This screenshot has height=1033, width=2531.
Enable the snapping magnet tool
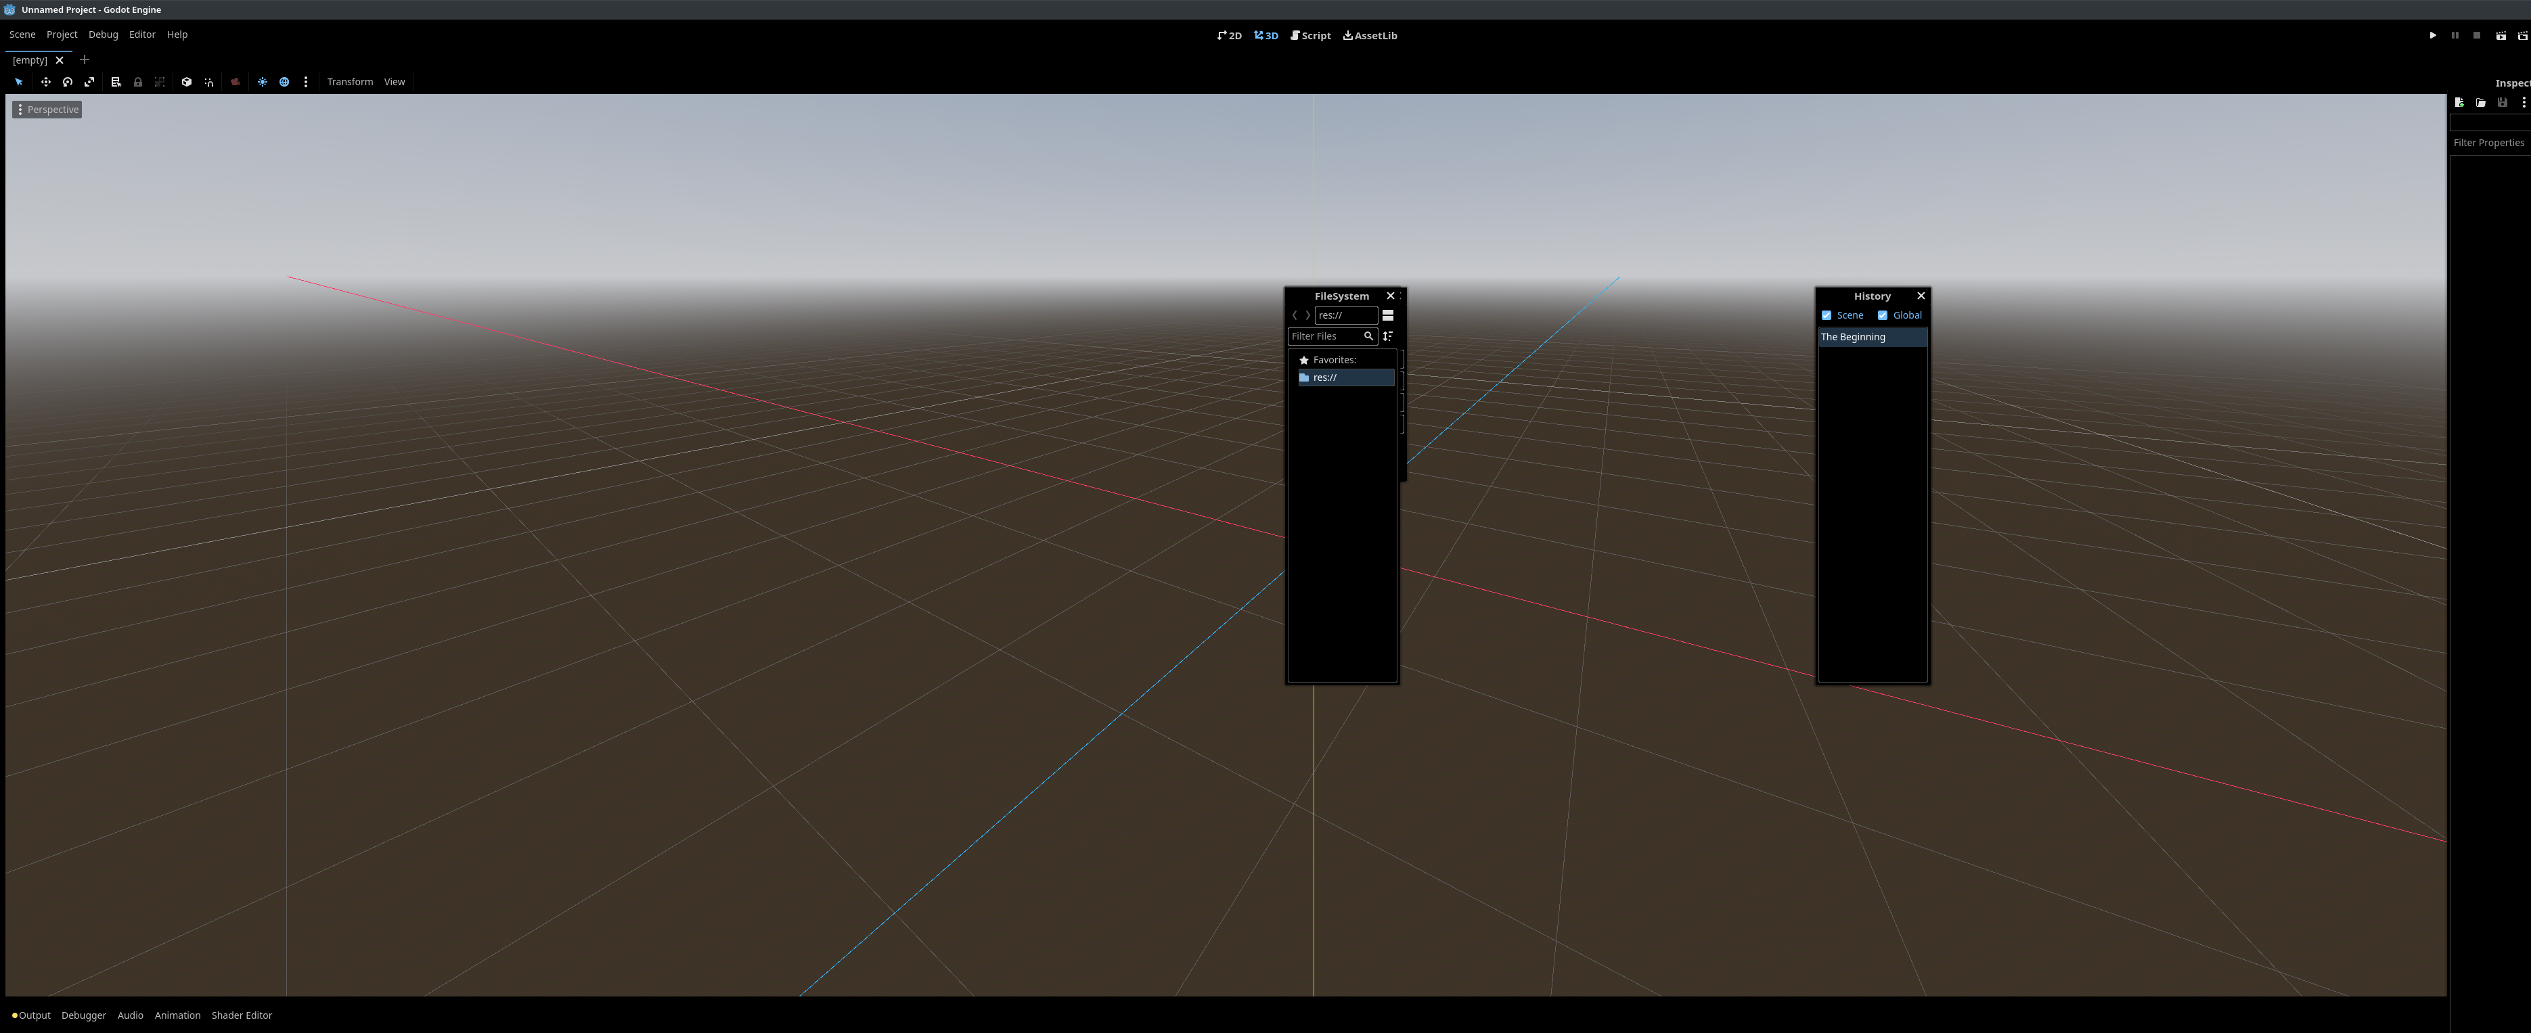[x=208, y=81]
